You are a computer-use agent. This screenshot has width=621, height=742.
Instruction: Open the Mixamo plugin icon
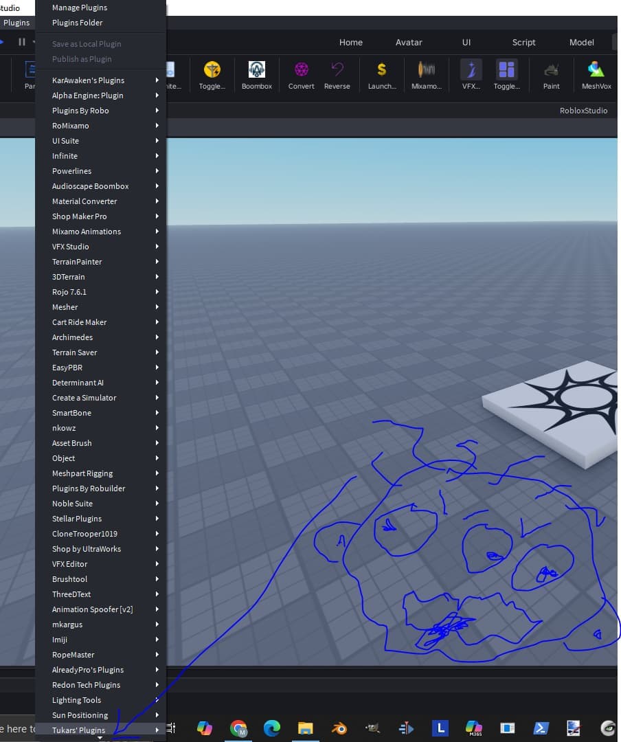pyautogui.click(x=427, y=76)
